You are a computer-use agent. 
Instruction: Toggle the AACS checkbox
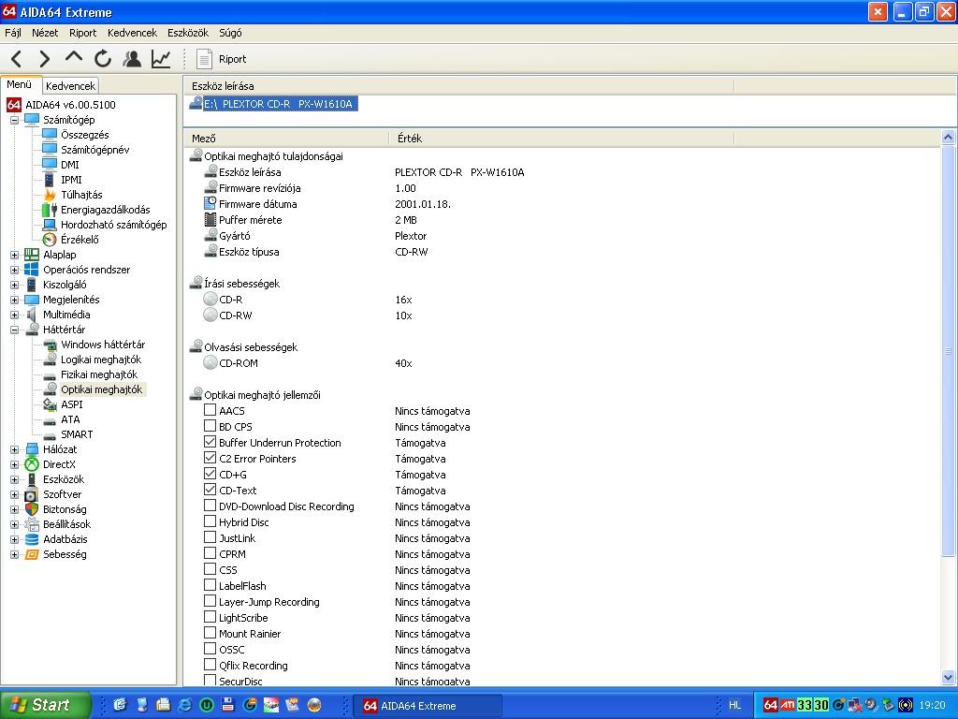click(210, 410)
